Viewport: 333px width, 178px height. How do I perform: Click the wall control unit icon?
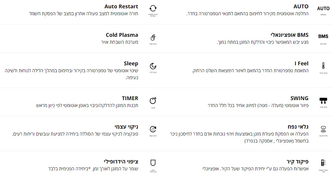(323, 163)
